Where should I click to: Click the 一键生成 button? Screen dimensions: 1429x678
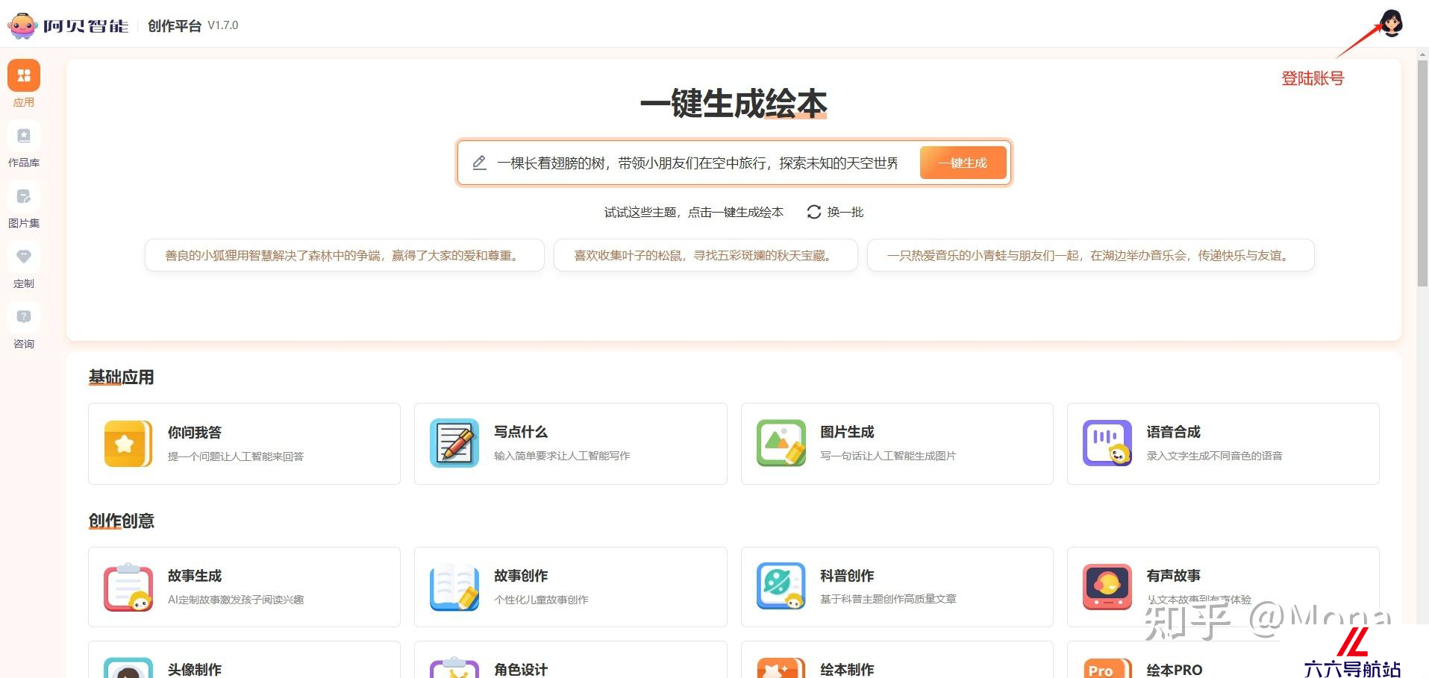963,163
